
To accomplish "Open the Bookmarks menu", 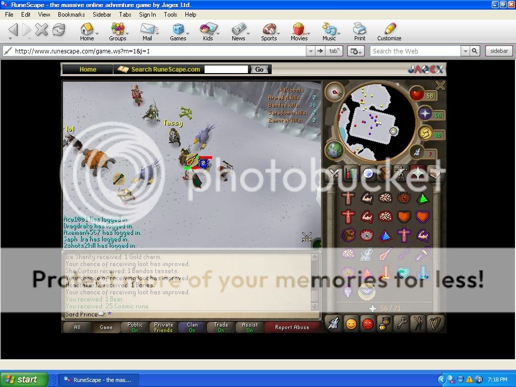I will pyautogui.click(x=71, y=15).
